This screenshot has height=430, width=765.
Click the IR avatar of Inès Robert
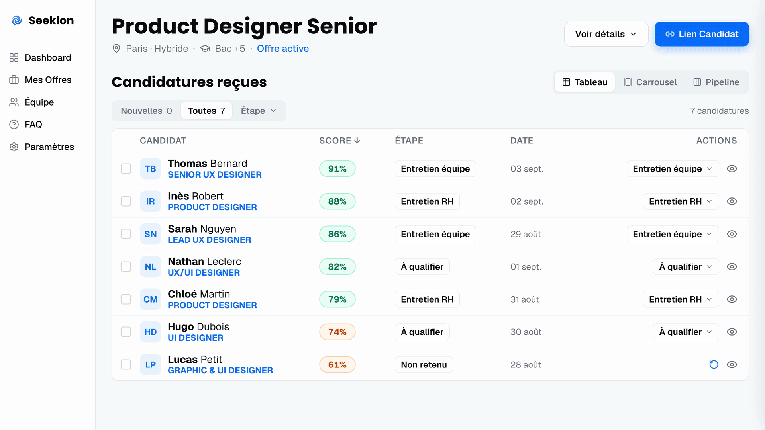click(x=151, y=201)
